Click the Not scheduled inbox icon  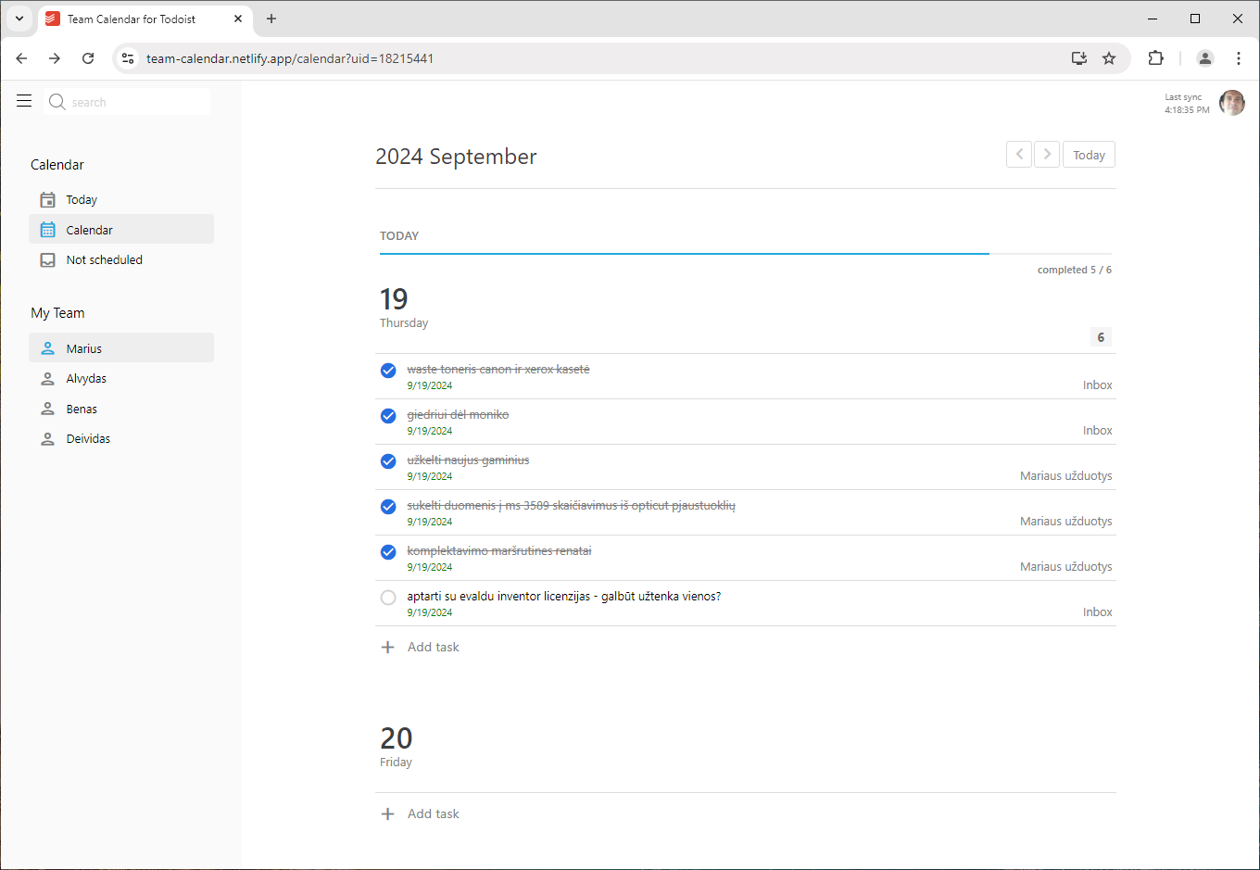pos(46,259)
